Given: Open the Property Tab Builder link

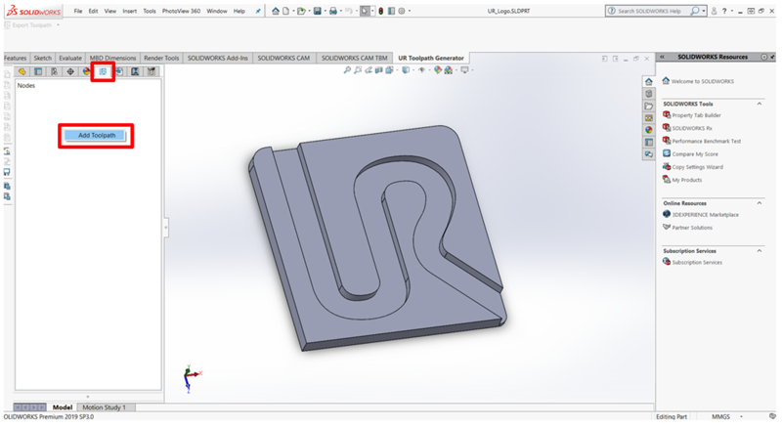Looking at the screenshot, I should [696, 115].
